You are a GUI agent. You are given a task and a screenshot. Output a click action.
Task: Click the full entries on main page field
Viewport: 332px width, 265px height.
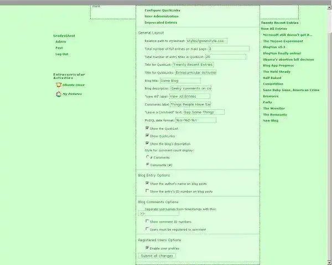click(229, 49)
